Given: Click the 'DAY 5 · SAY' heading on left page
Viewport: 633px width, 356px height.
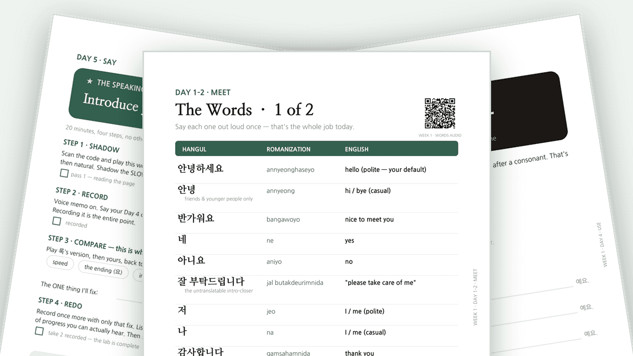Looking at the screenshot, I should (97, 60).
